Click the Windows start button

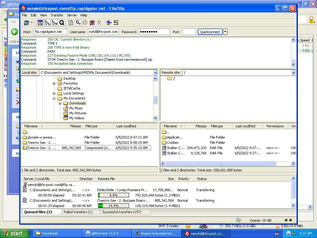coord(15,233)
